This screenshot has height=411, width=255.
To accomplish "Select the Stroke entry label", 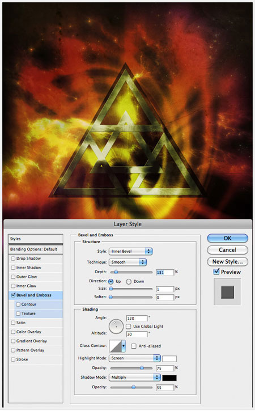I will coord(22,359).
